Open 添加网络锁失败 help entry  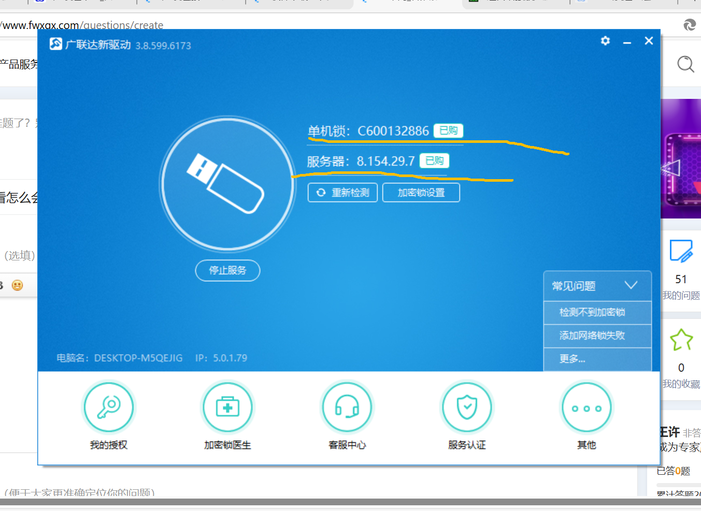coord(597,335)
